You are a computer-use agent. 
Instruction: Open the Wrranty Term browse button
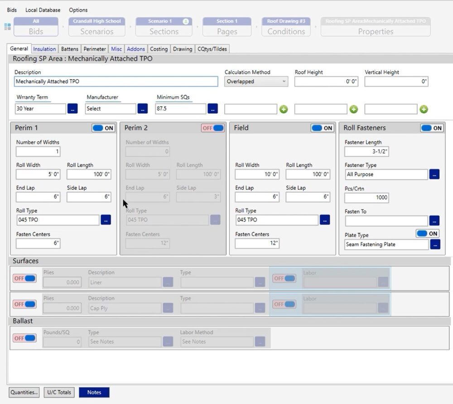pos(72,109)
